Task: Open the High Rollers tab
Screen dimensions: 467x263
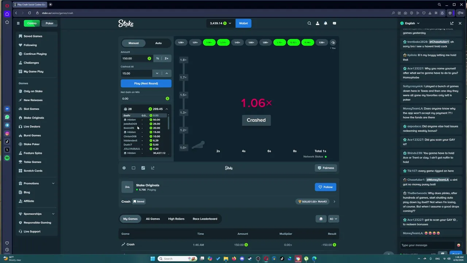Action: pyautogui.click(x=176, y=219)
